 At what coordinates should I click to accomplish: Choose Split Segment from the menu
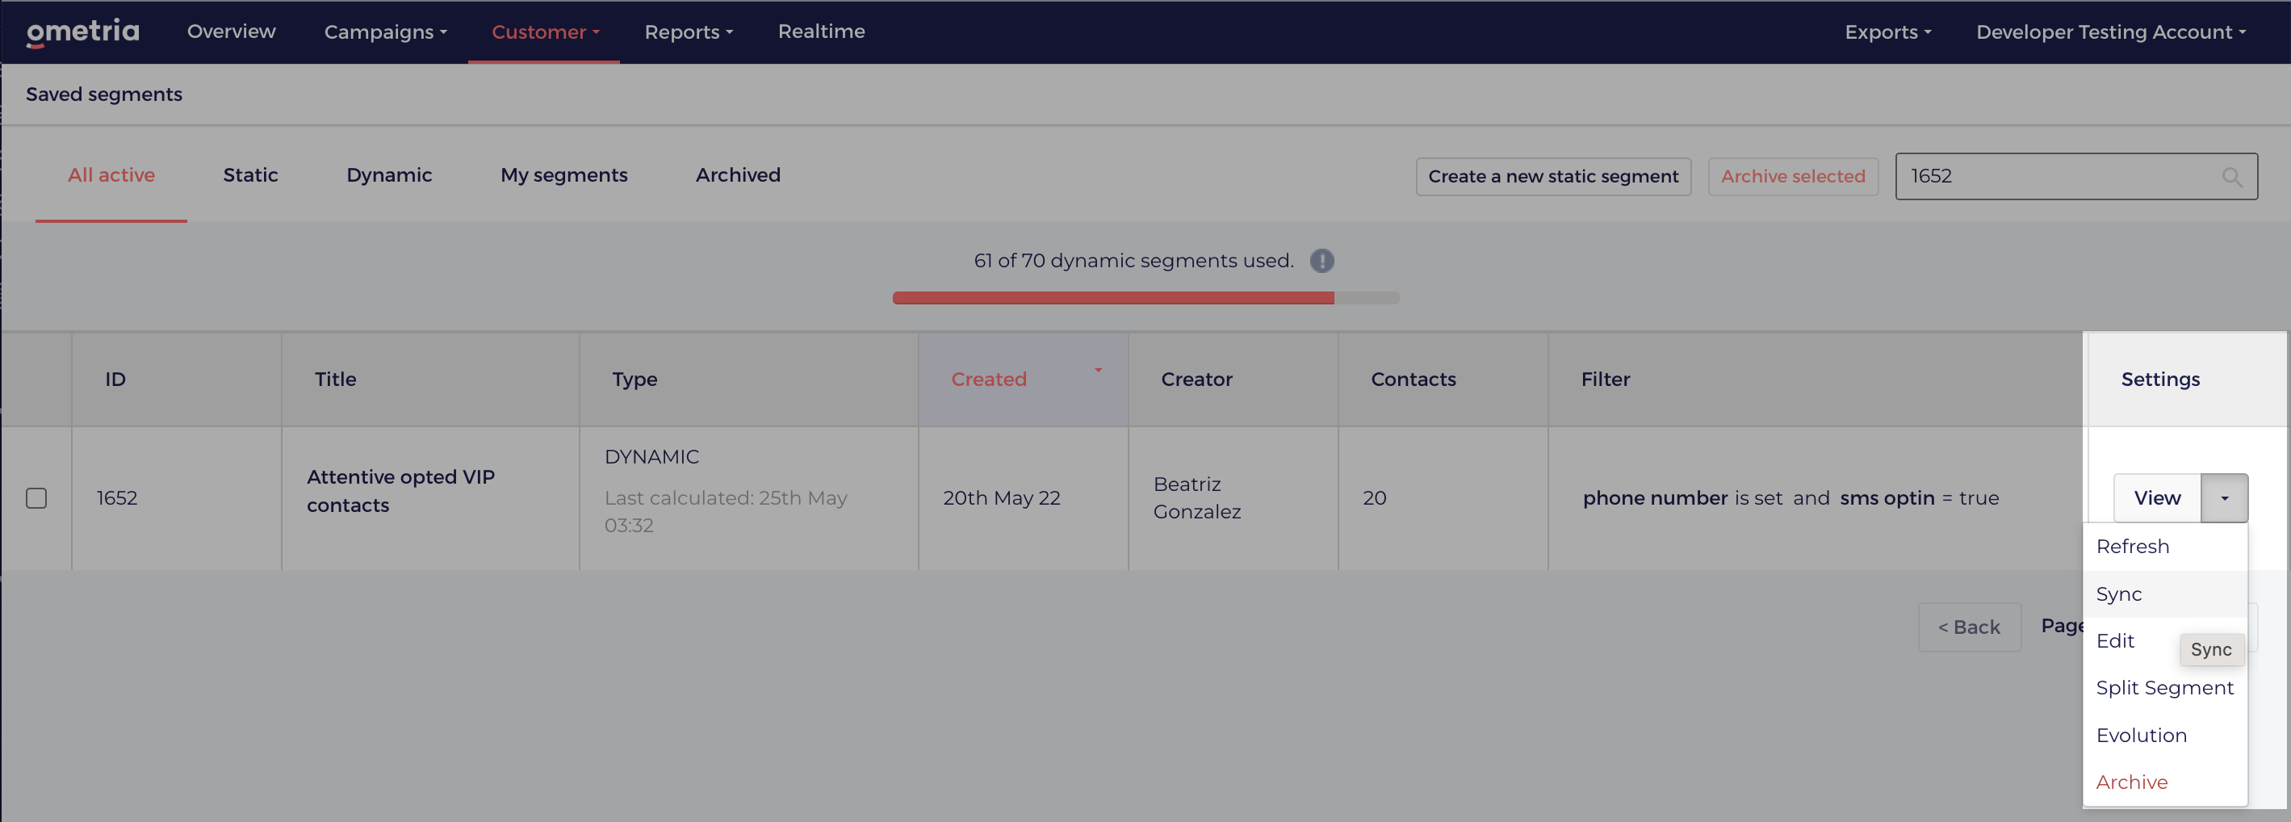2165,689
